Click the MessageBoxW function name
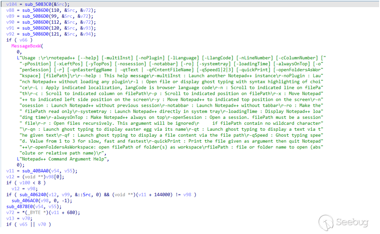Image resolution: width=380 pixels, height=234 pixels. click(x=26, y=46)
